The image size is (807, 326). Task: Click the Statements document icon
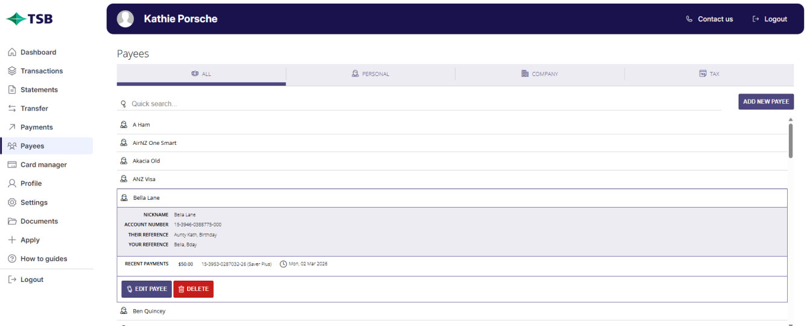point(12,90)
